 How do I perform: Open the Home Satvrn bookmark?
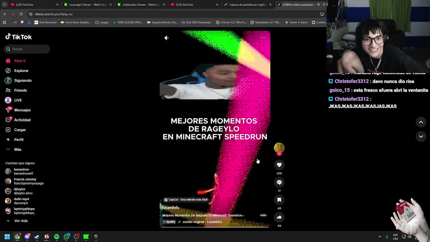click(296, 23)
